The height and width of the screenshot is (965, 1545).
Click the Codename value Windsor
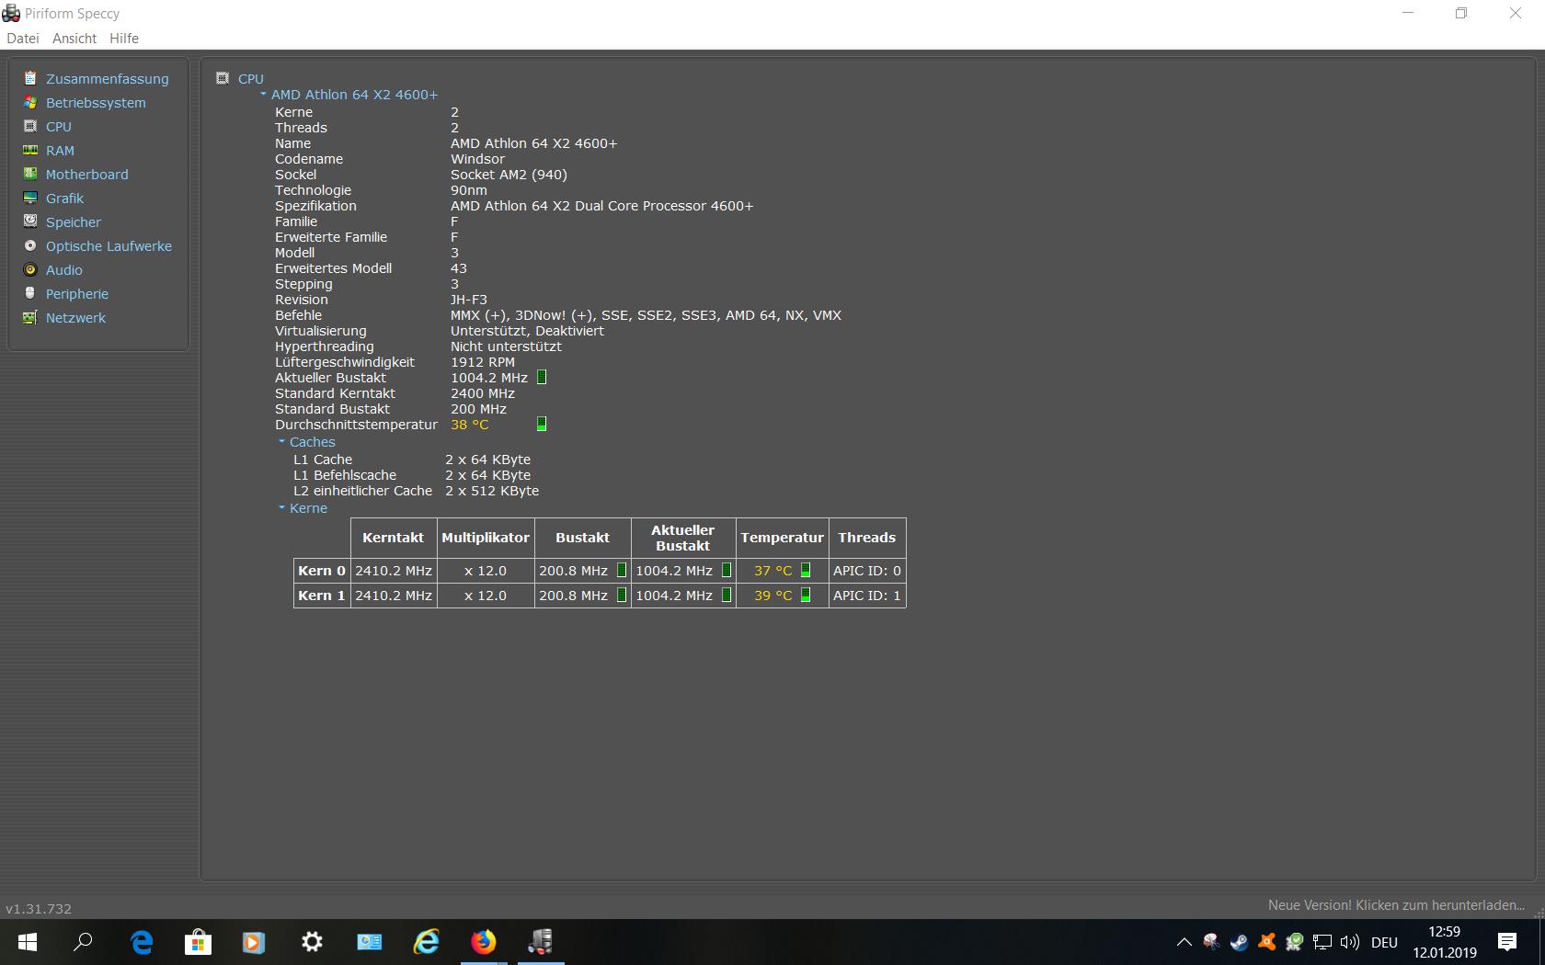point(477,159)
